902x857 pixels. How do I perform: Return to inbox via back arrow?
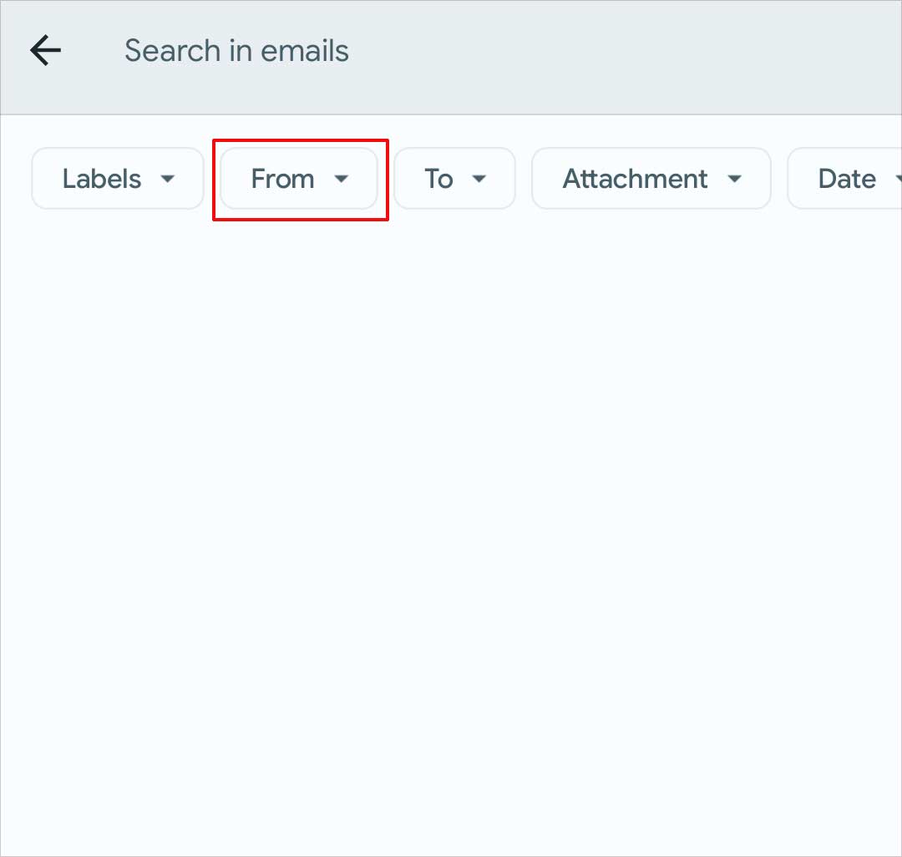45,51
